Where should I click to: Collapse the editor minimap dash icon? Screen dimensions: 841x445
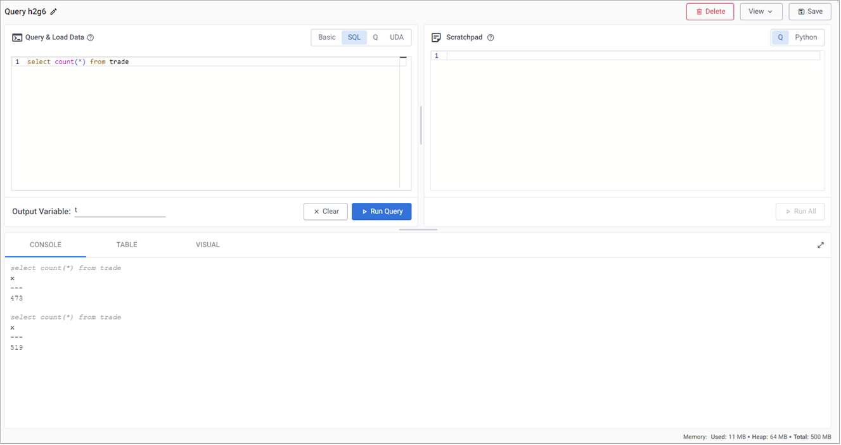403,58
